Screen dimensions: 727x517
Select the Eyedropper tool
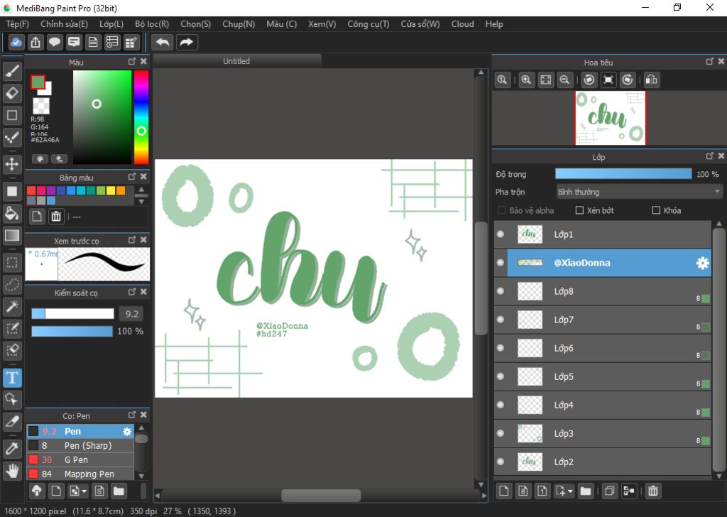pyautogui.click(x=12, y=449)
